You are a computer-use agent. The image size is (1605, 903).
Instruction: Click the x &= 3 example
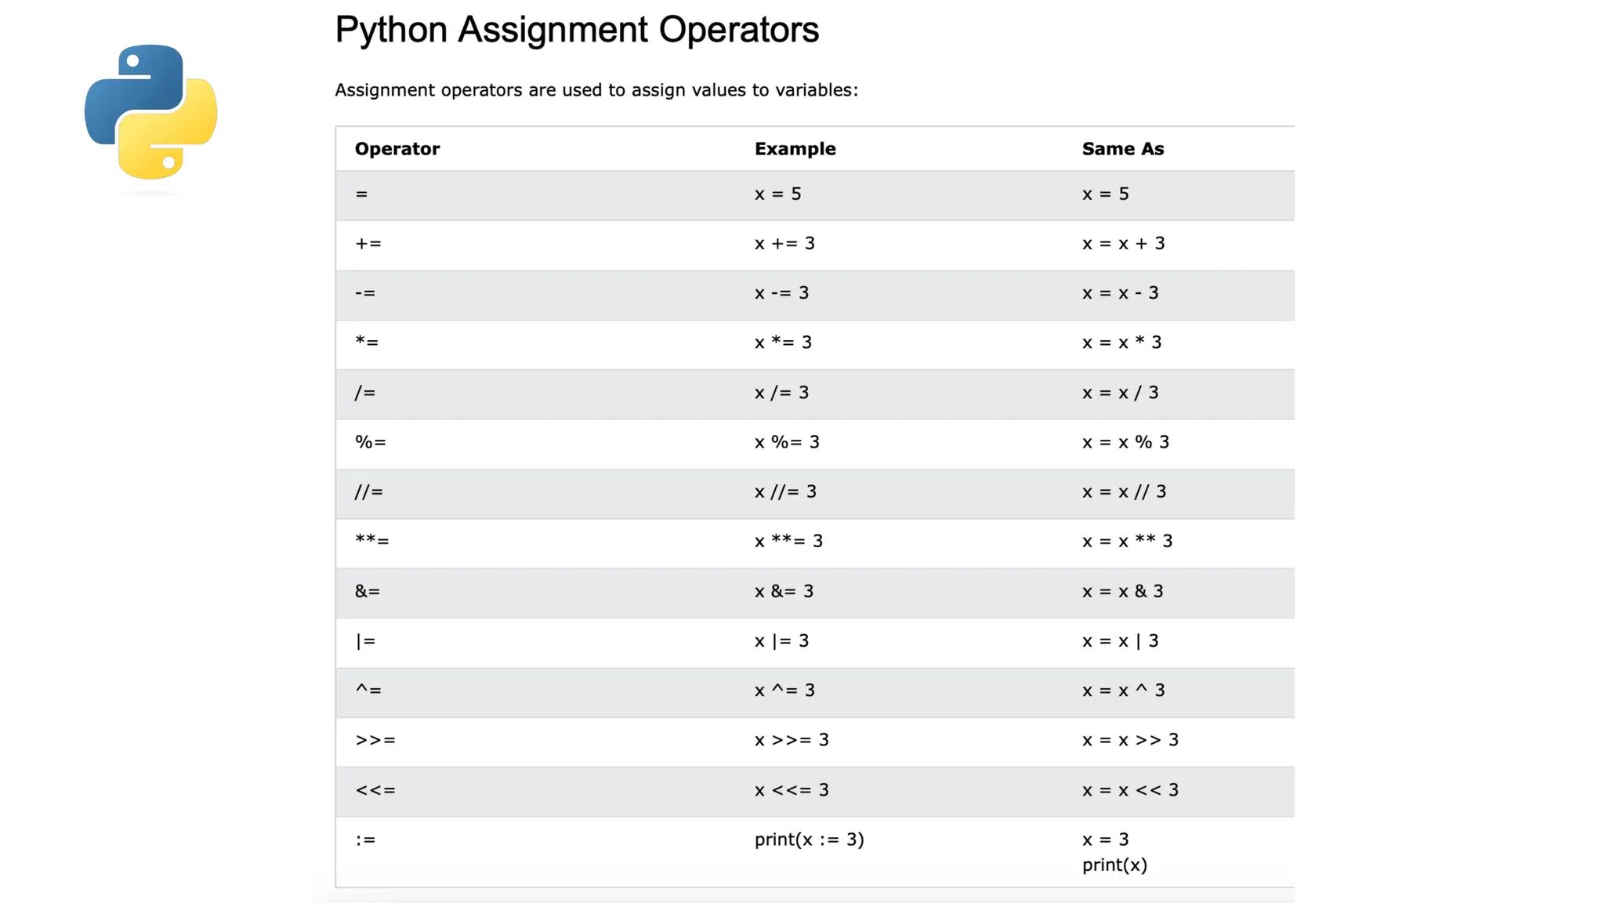pos(784,591)
